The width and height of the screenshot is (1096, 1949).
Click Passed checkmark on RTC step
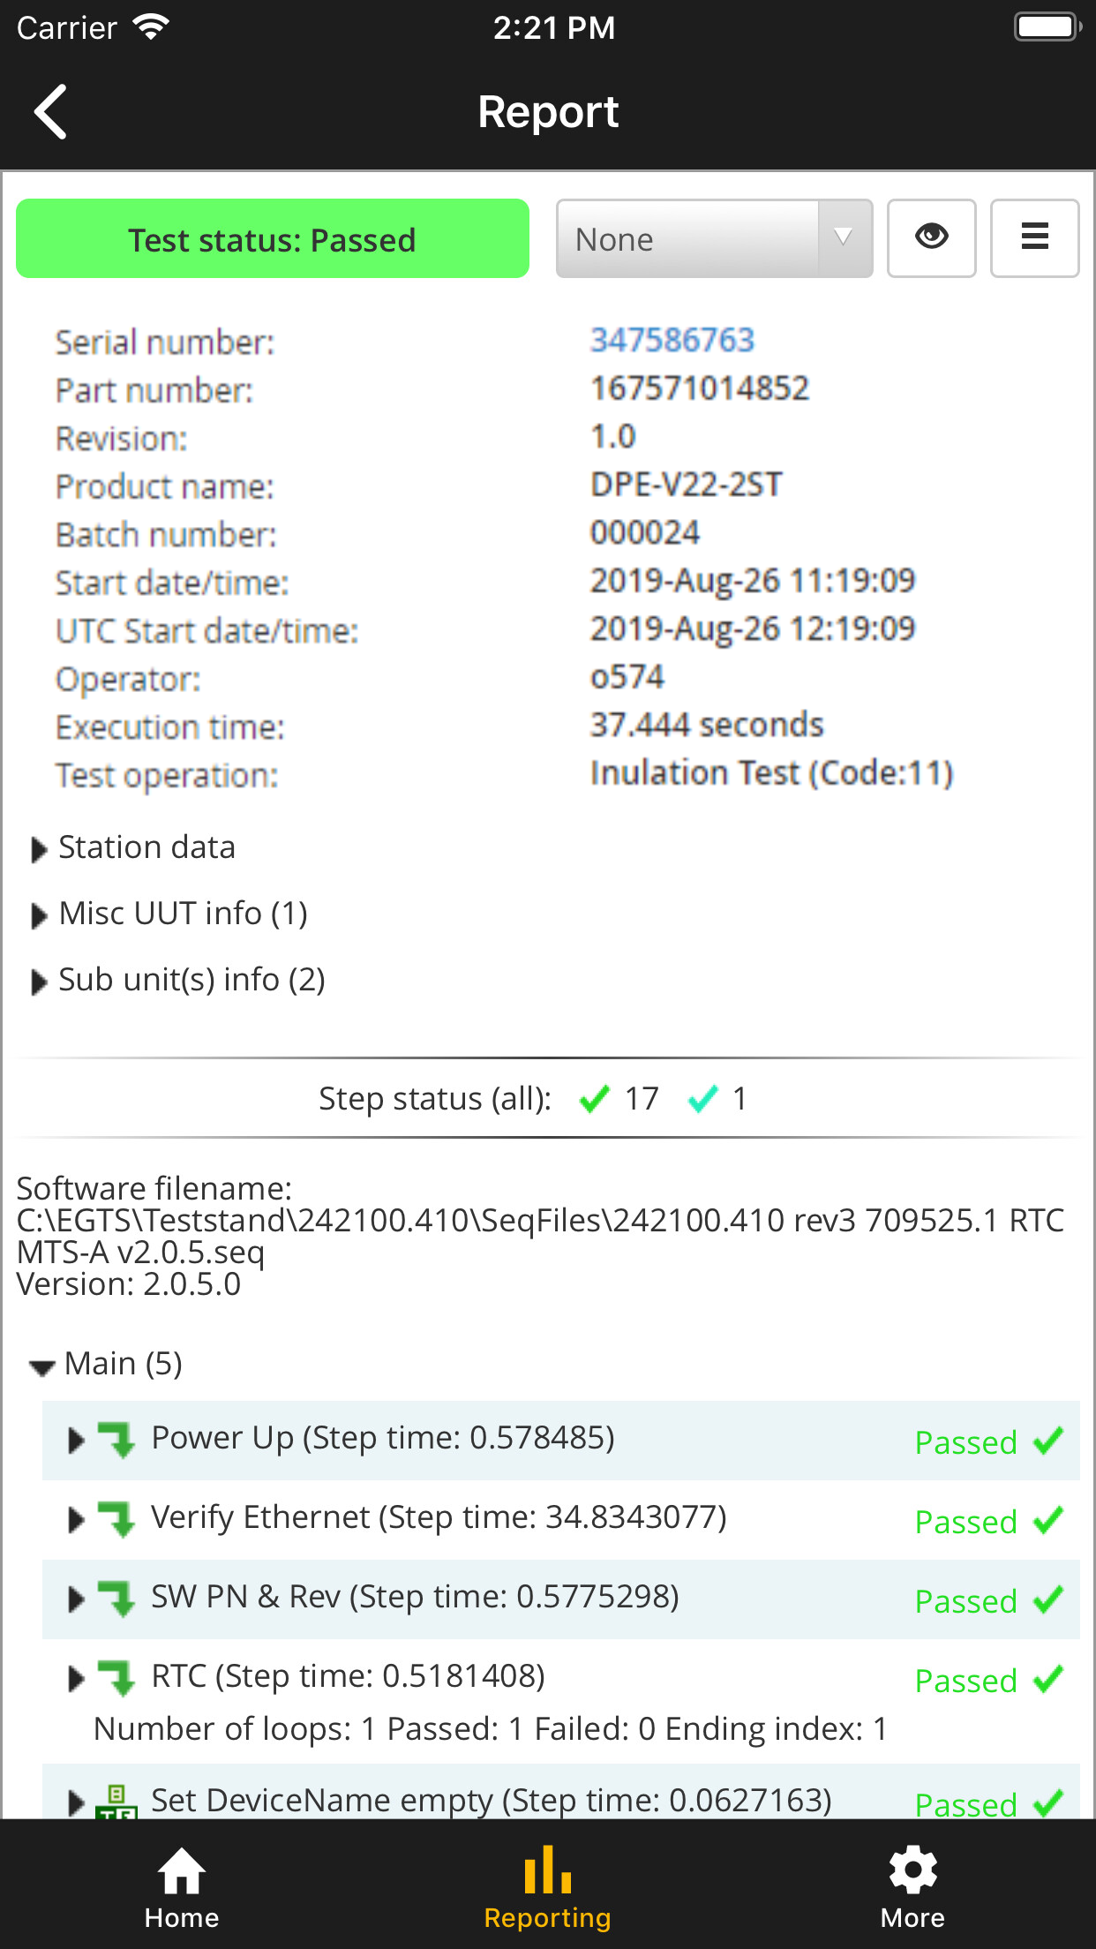1048,1680
